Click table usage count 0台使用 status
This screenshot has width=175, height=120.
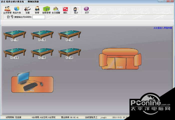[x=44, y=117]
